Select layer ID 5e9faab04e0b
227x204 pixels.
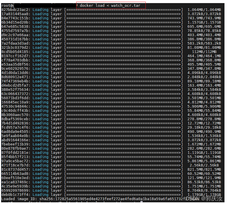click(15, 136)
